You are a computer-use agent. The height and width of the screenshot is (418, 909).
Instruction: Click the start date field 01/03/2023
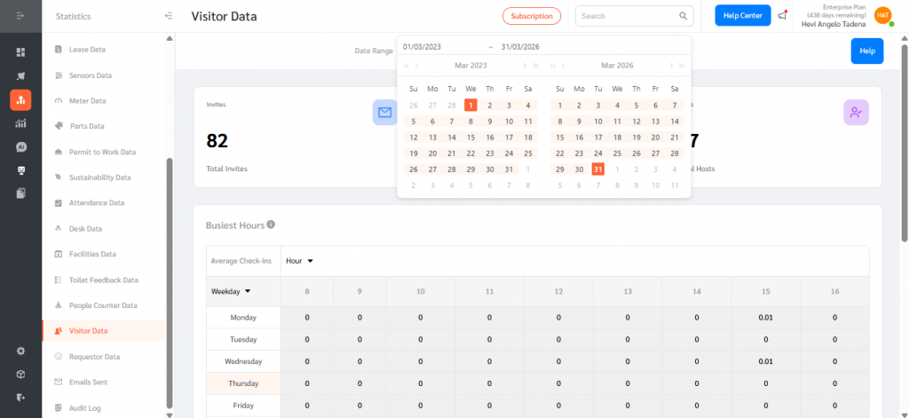pyautogui.click(x=423, y=47)
